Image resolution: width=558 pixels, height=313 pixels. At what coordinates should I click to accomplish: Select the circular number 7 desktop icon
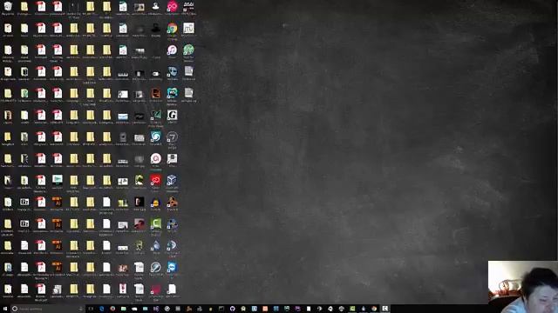pyautogui.click(x=173, y=137)
